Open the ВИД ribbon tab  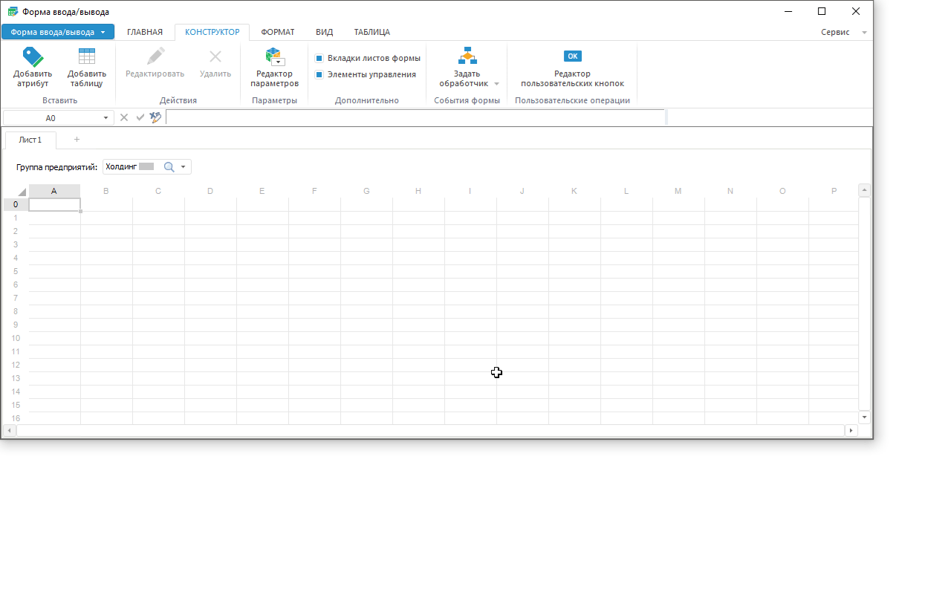tap(325, 32)
